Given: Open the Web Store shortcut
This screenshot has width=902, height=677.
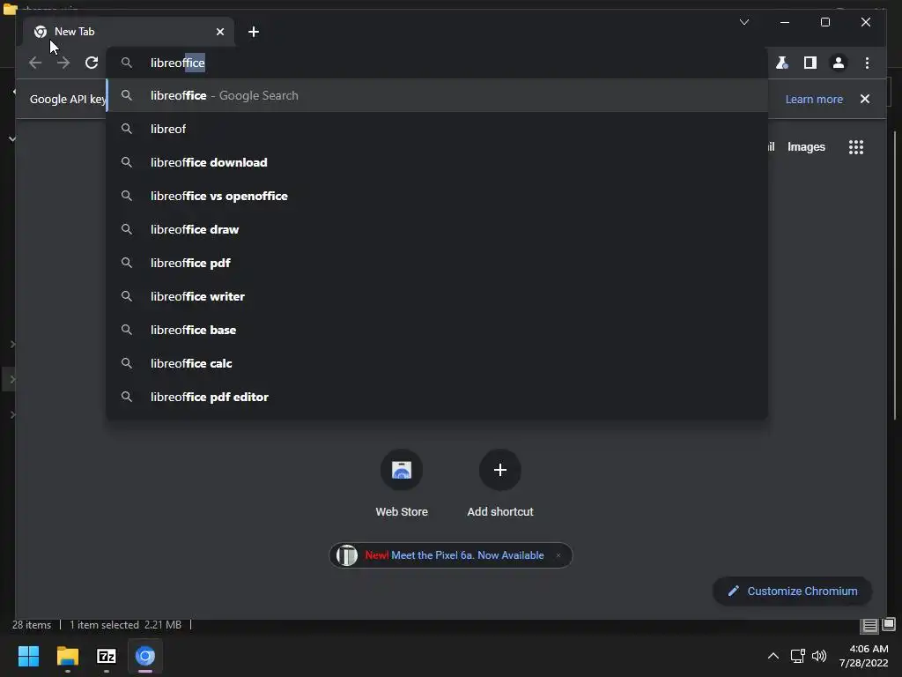Looking at the screenshot, I should (x=402, y=484).
